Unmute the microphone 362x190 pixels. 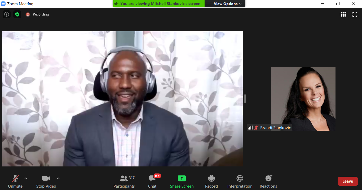coord(15,182)
